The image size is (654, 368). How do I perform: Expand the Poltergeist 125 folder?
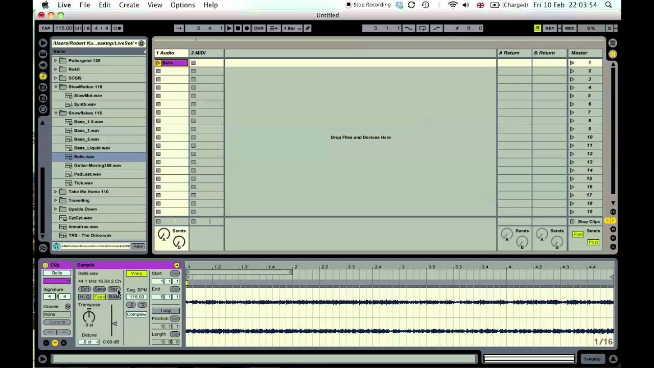(56, 60)
